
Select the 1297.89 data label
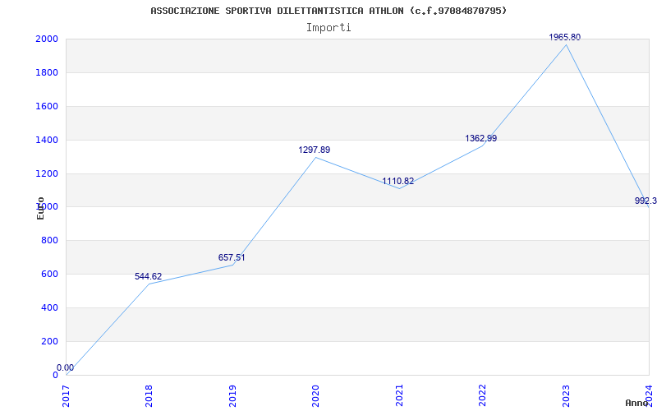tap(315, 150)
